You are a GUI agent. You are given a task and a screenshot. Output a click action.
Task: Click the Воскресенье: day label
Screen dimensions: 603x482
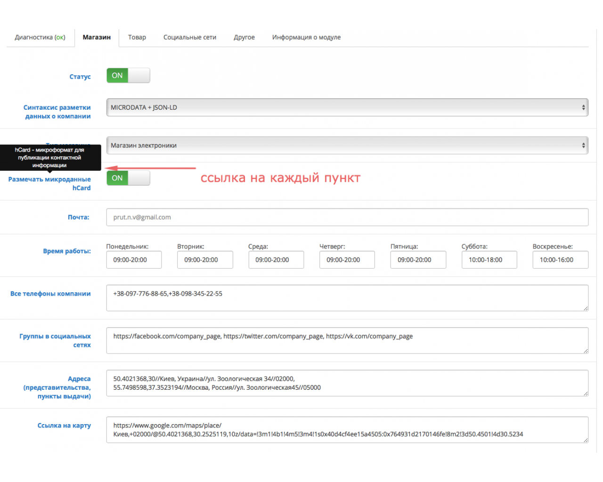(x=553, y=246)
